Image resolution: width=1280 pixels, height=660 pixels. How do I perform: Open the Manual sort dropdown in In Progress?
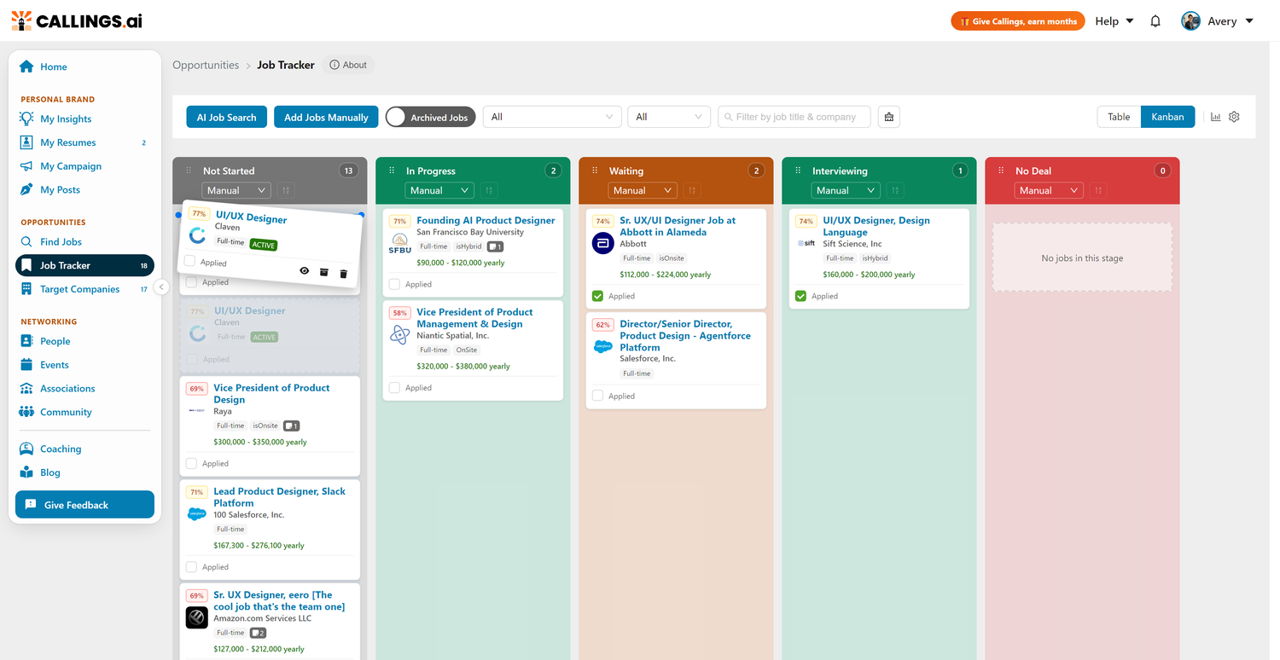click(x=439, y=190)
